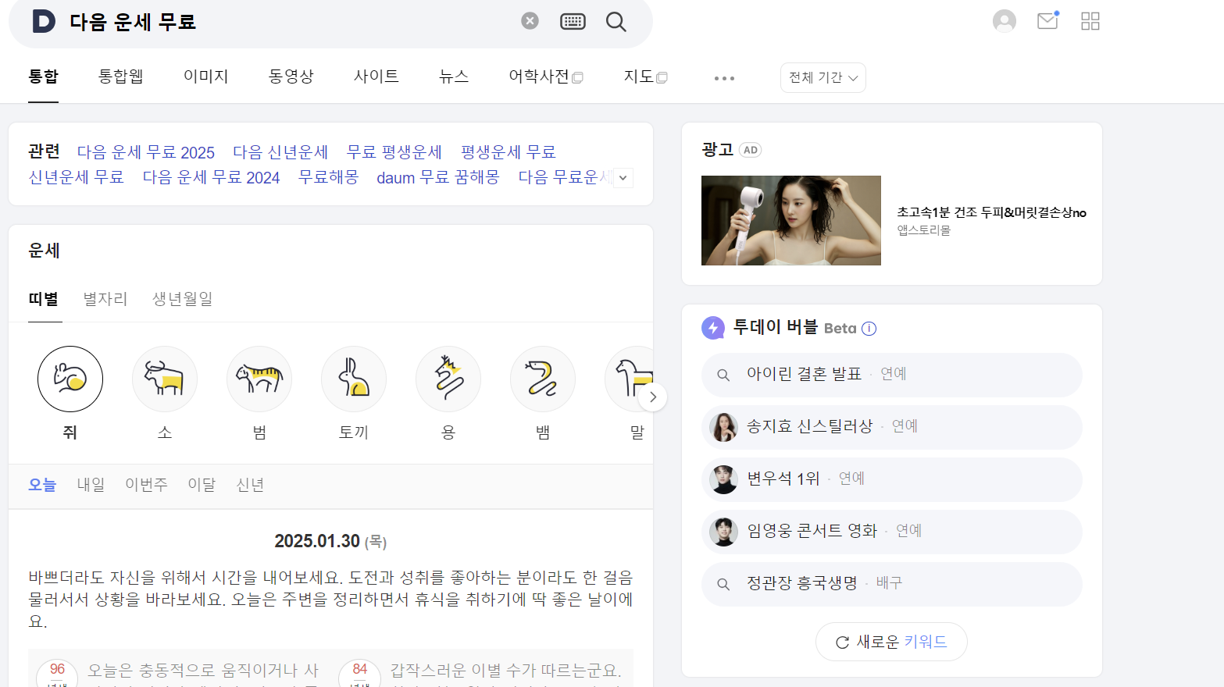Select the 오늘 fortune period
This screenshot has width=1224, height=687.
pyautogui.click(x=42, y=485)
